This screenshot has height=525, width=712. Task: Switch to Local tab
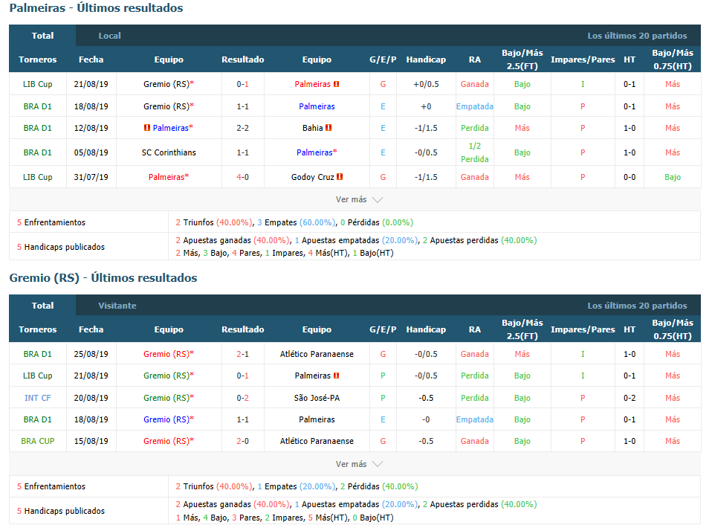[x=109, y=36]
